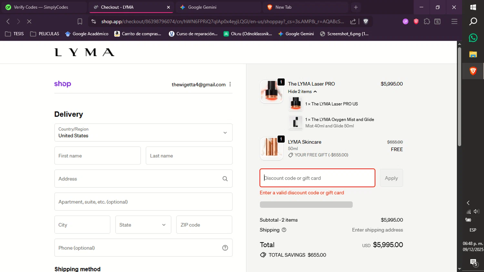Open File Explorer from the taskbar
This screenshot has height=272, width=484.
pyautogui.click(x=473, y=54)
